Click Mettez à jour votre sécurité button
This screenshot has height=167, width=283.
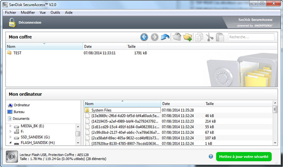click(x=244, y=157)
